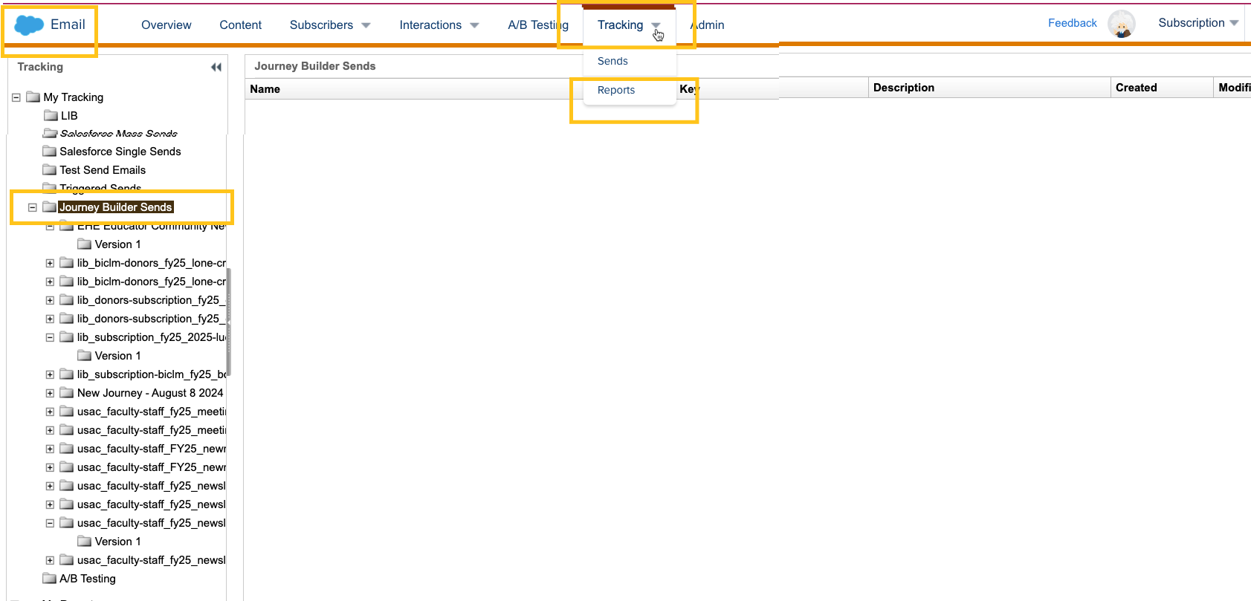Select Version 1 under lib_subscription_fy25_2025
Image resolution: width=1251 pixels, height=601 pixels.
[x=117, y=356]
